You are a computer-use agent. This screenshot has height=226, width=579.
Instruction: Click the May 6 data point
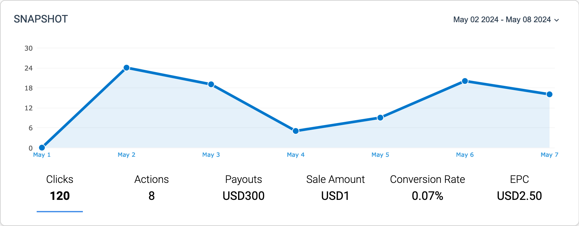pyautogui.click(x=465, y=80)
